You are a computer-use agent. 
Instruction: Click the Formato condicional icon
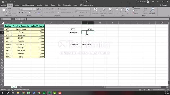click(x=96, y=9)
